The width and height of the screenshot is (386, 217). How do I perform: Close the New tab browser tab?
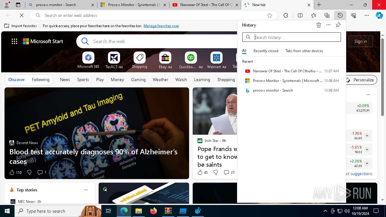(x=309, y=5)
